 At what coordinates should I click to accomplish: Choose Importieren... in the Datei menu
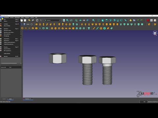pos(10,39)
